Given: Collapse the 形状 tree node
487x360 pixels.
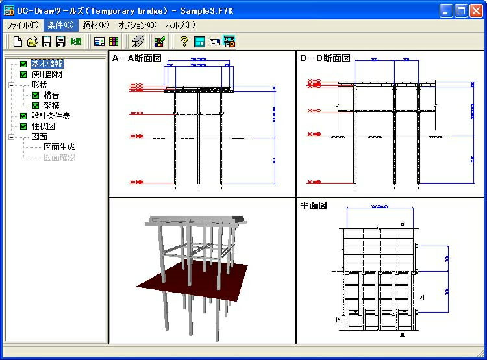Looking at the screenshot, I should click(x=11, y=85).
